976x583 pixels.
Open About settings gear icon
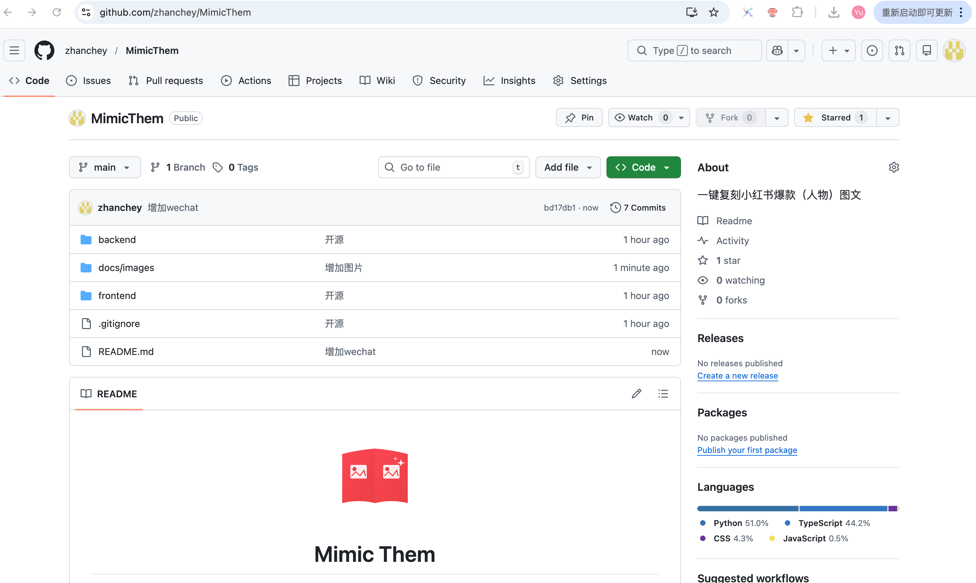(893, 167)
